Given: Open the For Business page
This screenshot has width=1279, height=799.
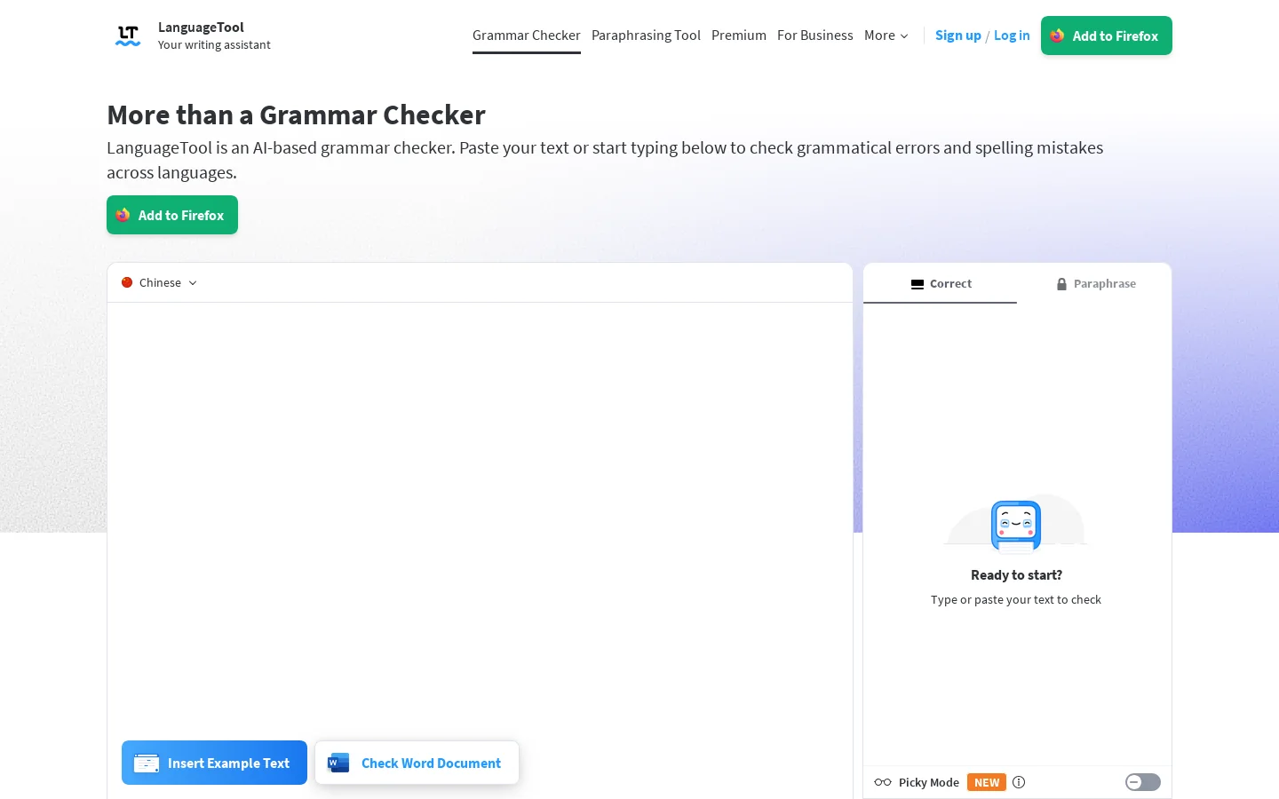Looking at the screenshot, I should click(815, 36).
